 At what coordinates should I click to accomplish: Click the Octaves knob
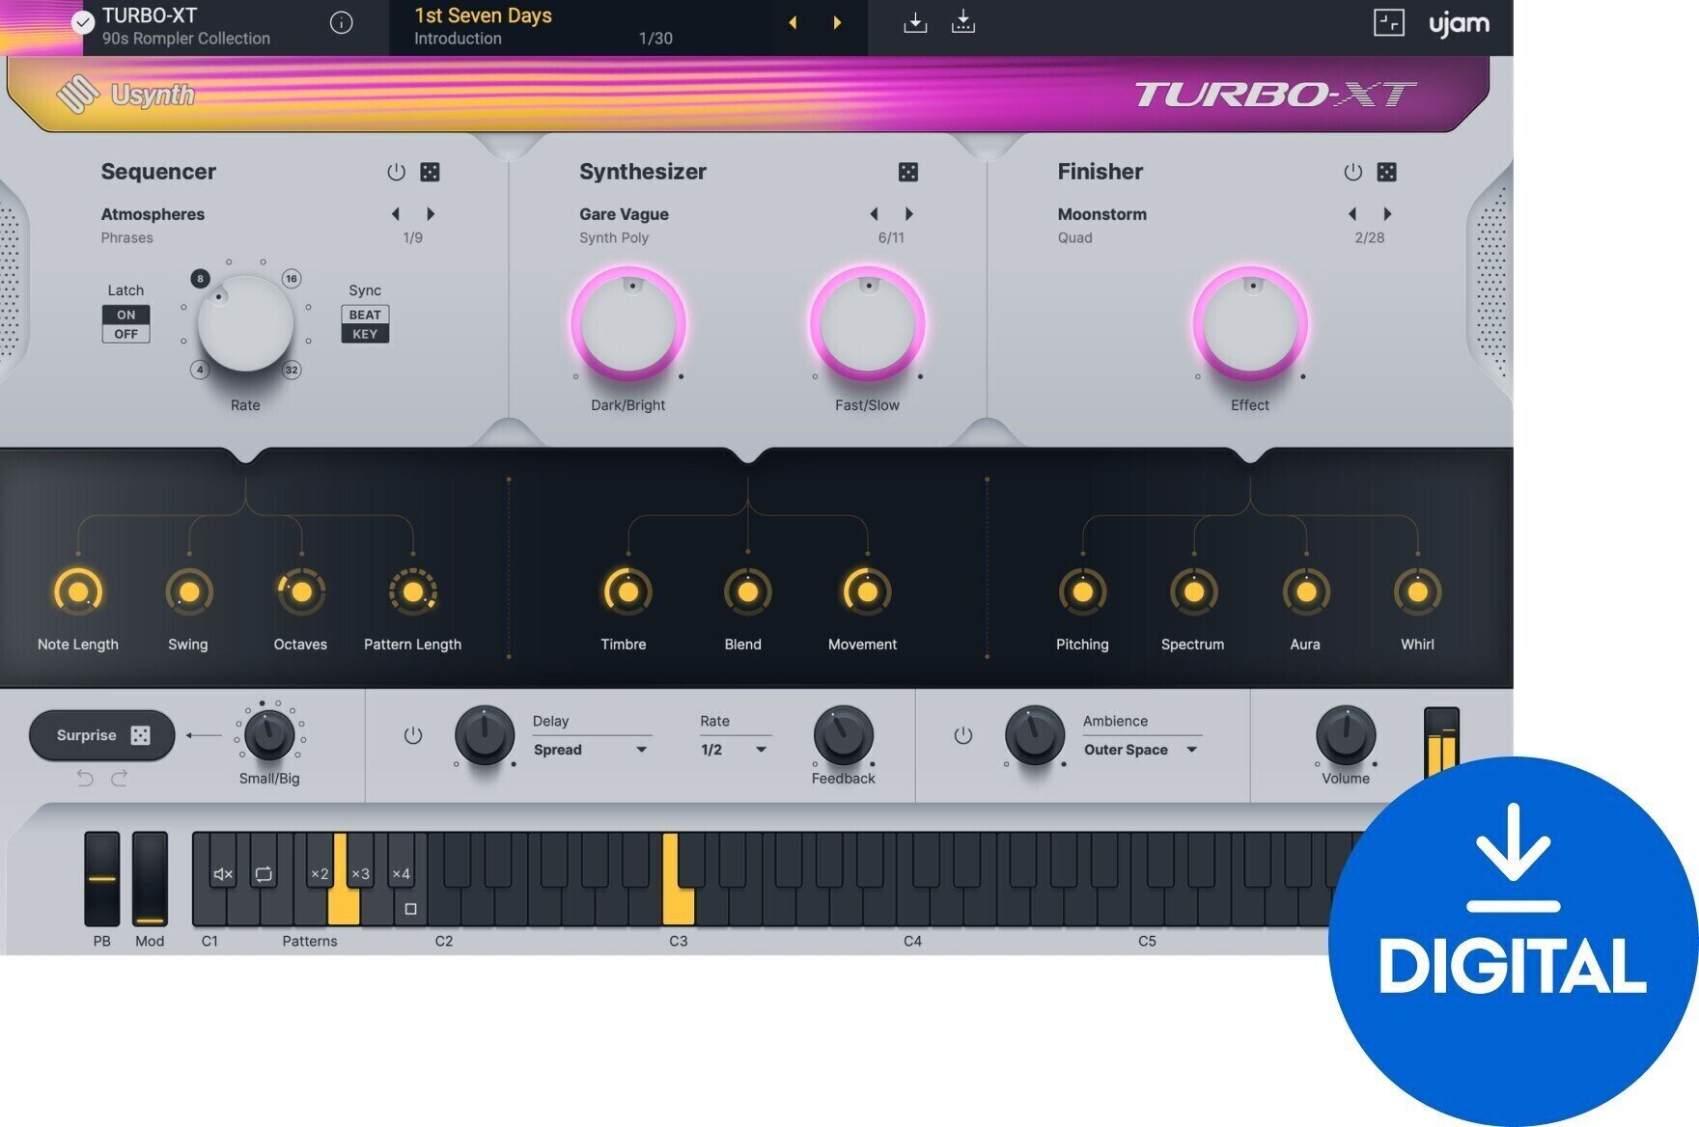(x=301, y=591)
